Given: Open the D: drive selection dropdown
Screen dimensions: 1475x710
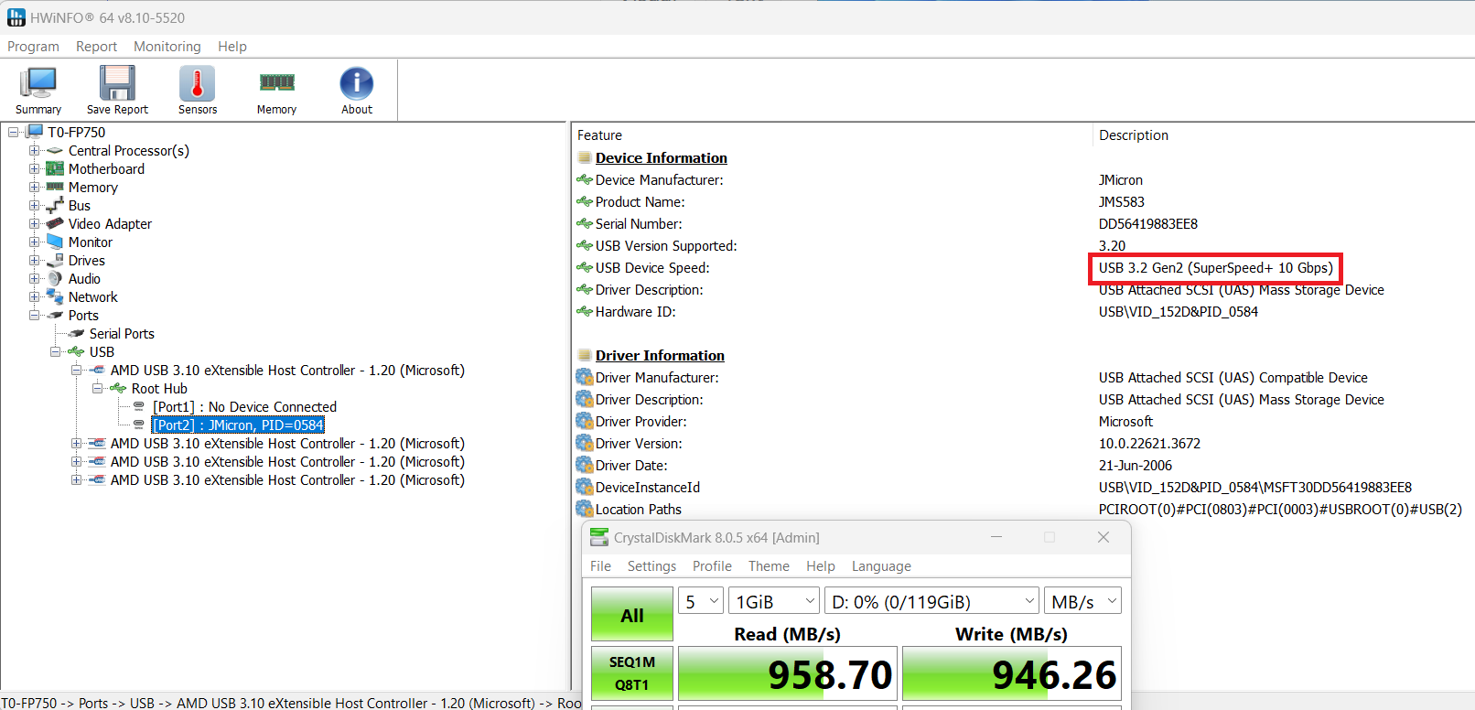Looking at the screenshot, I should click(x=931, y=601).
